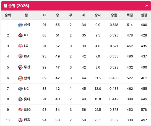This screenshot has height=126, width=151.
Task: Open the 삼성 team name link
Action: coord(27,25)
